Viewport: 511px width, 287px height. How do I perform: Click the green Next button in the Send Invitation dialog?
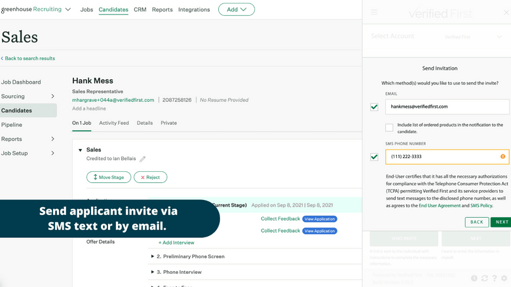click(x=501, y=222)
